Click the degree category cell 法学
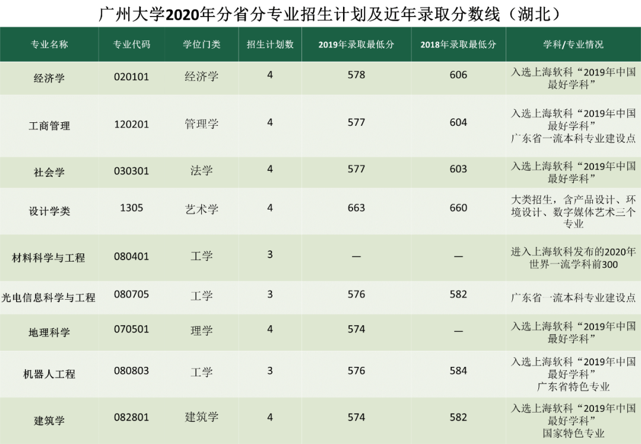The width and height of the screenshot is (641, 444). pyautogui.click(x=202, y=170)
